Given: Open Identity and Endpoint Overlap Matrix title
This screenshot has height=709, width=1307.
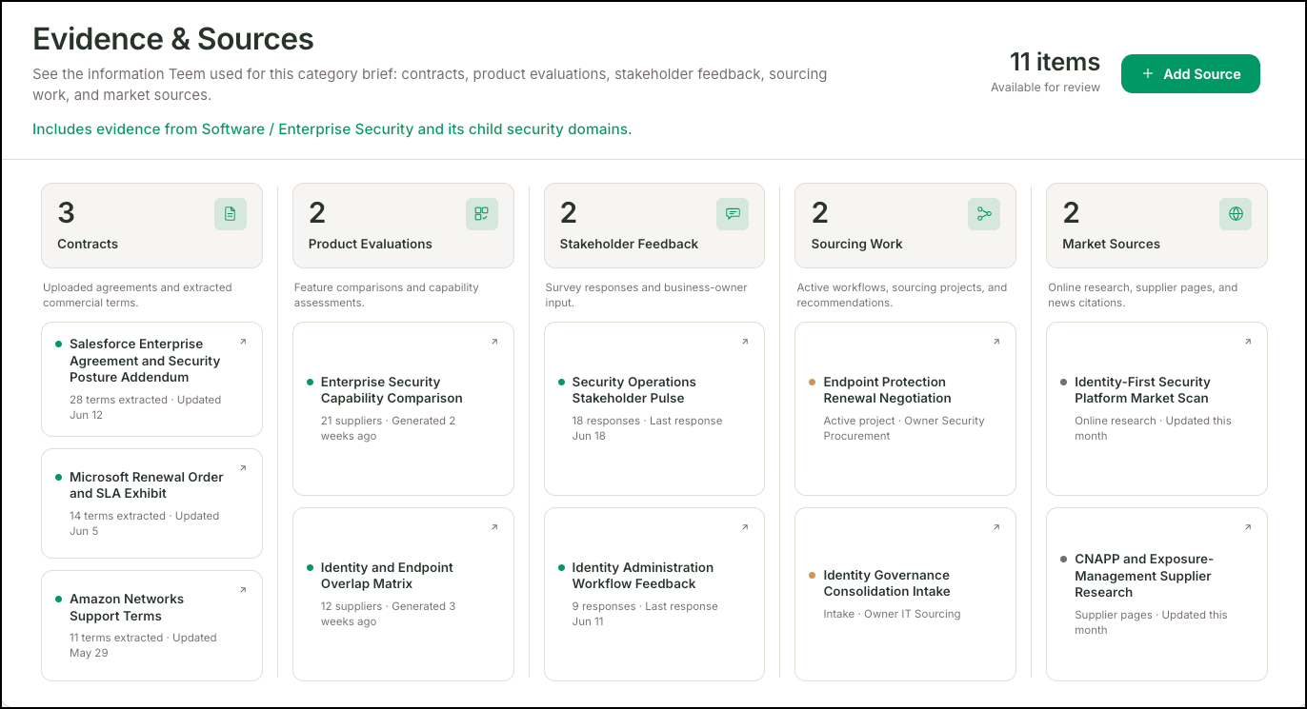Looking at the screenshot, I should (387, 576).
